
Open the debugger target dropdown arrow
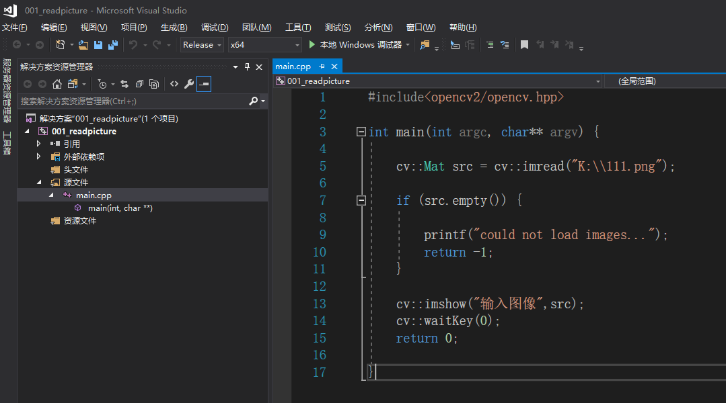(x=408, y=45)
